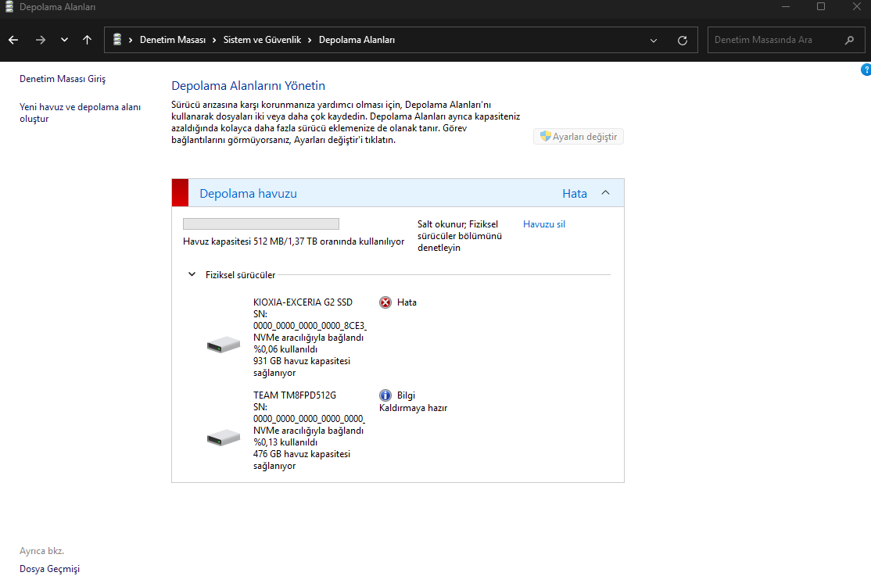Click '931 GB havuz kapasitesi' text
This screenshot has width=871, height=583.
[302, 361]
